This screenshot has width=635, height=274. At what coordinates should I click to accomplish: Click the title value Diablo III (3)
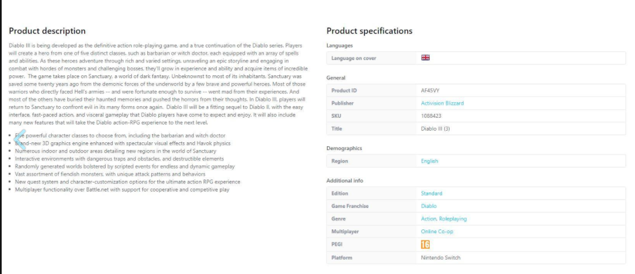(435, 129)
